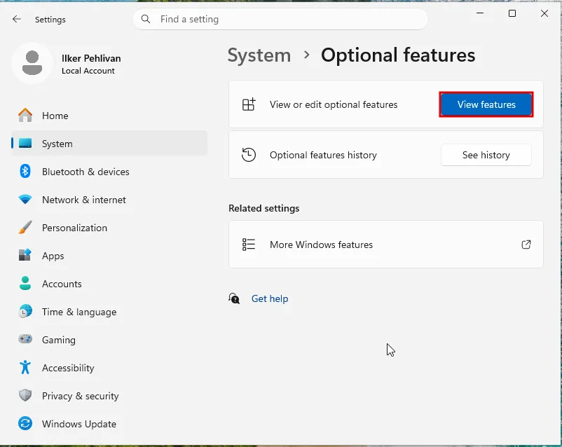Click the Time & language globe icon
Viewport: 562px width, 447px height.
coord(25,311)
